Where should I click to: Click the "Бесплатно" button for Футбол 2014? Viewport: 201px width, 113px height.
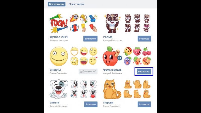pos(90,39)
